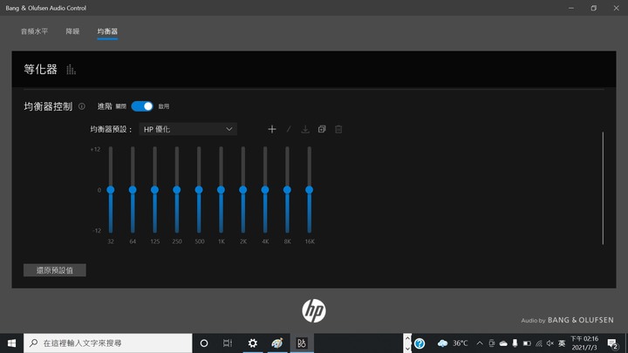
Task: Open the equalizer control info icon
Action: (x=82, y=106)
